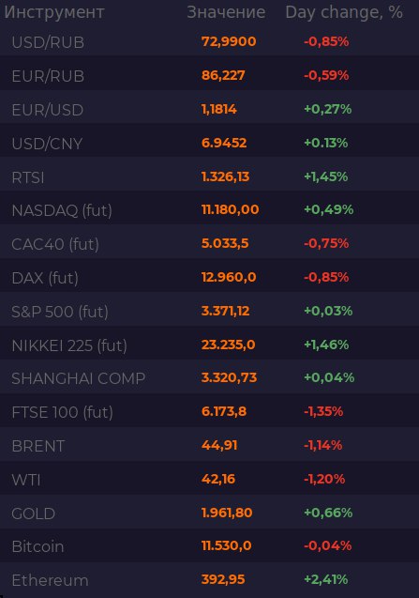
Task: Open the Bitcoin row
Action: 210,546
